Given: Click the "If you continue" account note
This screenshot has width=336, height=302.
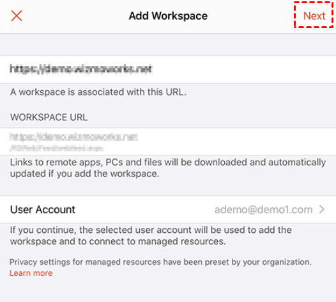Looking at the screenshot, I should point(151,235).
